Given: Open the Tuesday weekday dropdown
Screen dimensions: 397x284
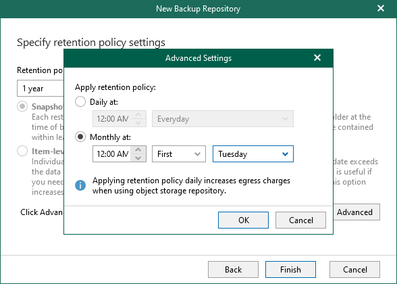Looking at the screenshot, I should [253, 154].
